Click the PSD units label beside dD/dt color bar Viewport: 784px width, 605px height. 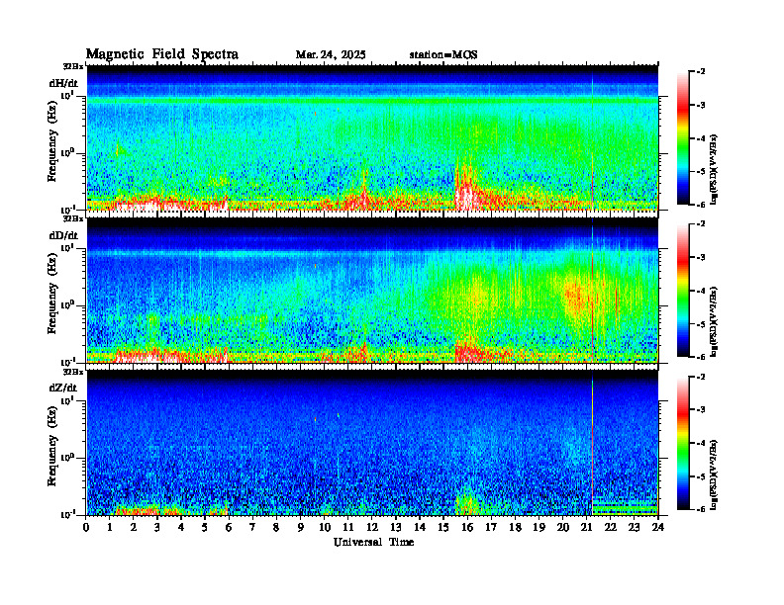714,321
